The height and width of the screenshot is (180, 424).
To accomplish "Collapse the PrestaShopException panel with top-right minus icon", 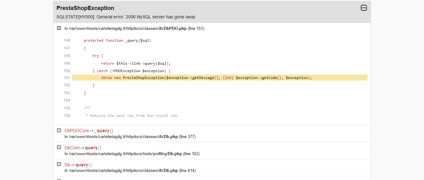I will coord(364,8).
